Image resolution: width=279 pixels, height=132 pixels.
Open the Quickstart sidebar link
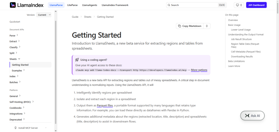pyautogui.click(x=15, y=22)
